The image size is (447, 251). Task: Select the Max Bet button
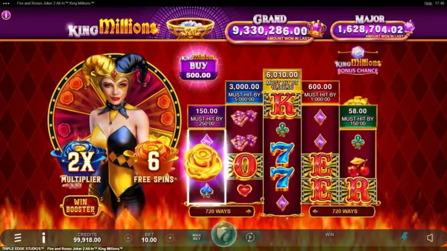click(x=197, y=237)
